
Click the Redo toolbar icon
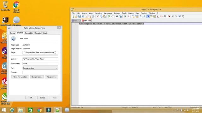click(112, 16)
